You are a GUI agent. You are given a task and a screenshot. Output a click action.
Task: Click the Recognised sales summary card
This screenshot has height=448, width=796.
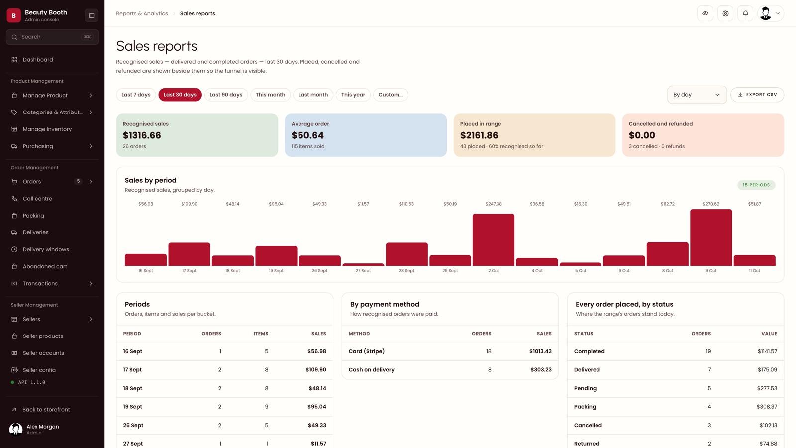(x=197, y=135)
